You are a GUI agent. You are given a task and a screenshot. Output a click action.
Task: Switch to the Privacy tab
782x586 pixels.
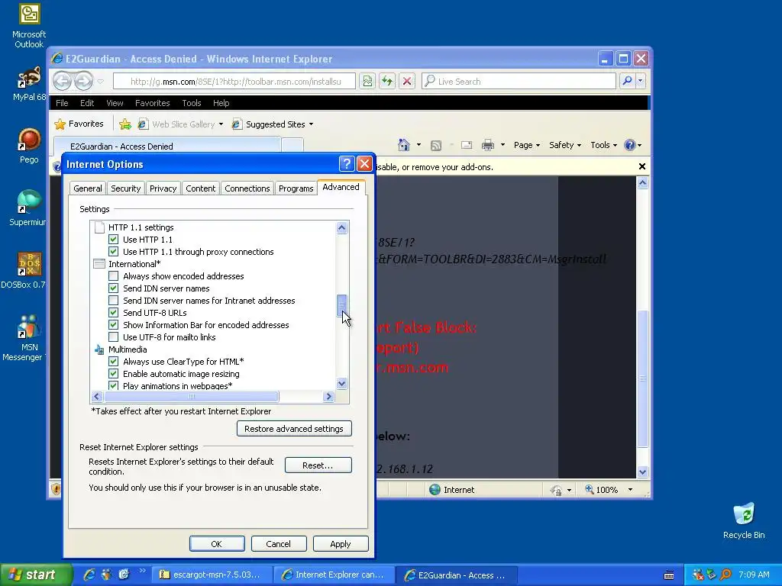[163, 188]
